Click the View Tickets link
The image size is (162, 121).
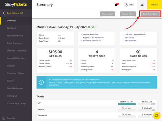pyautogui.click(x=129, y=38)
